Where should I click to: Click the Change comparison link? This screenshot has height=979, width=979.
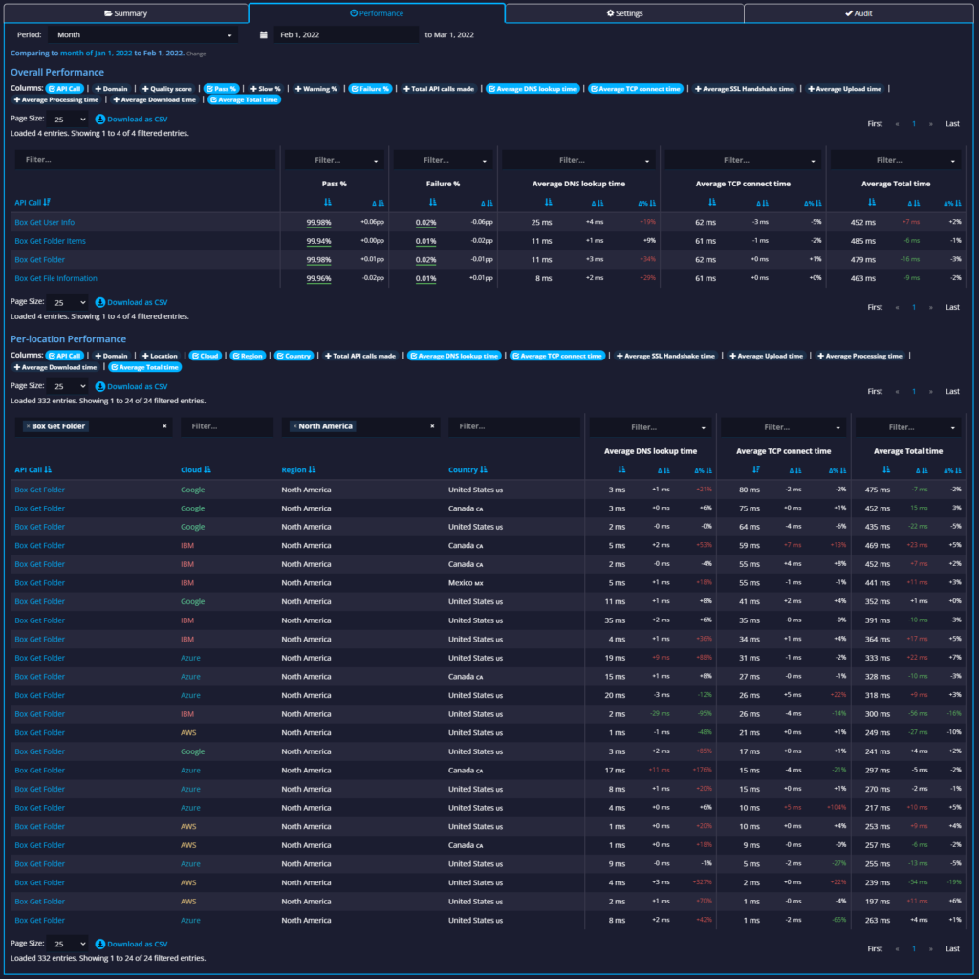pyautogui.click(x=196, y=54)
